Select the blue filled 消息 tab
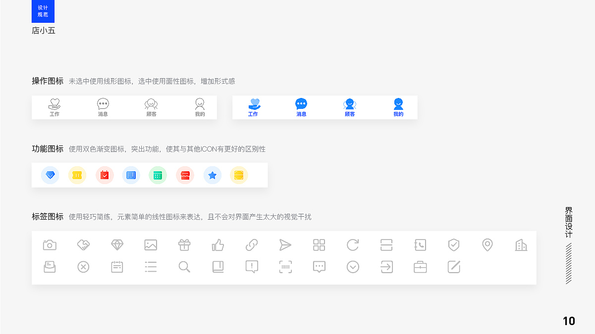This screenshot has width=595, height=334. [301, 107]
